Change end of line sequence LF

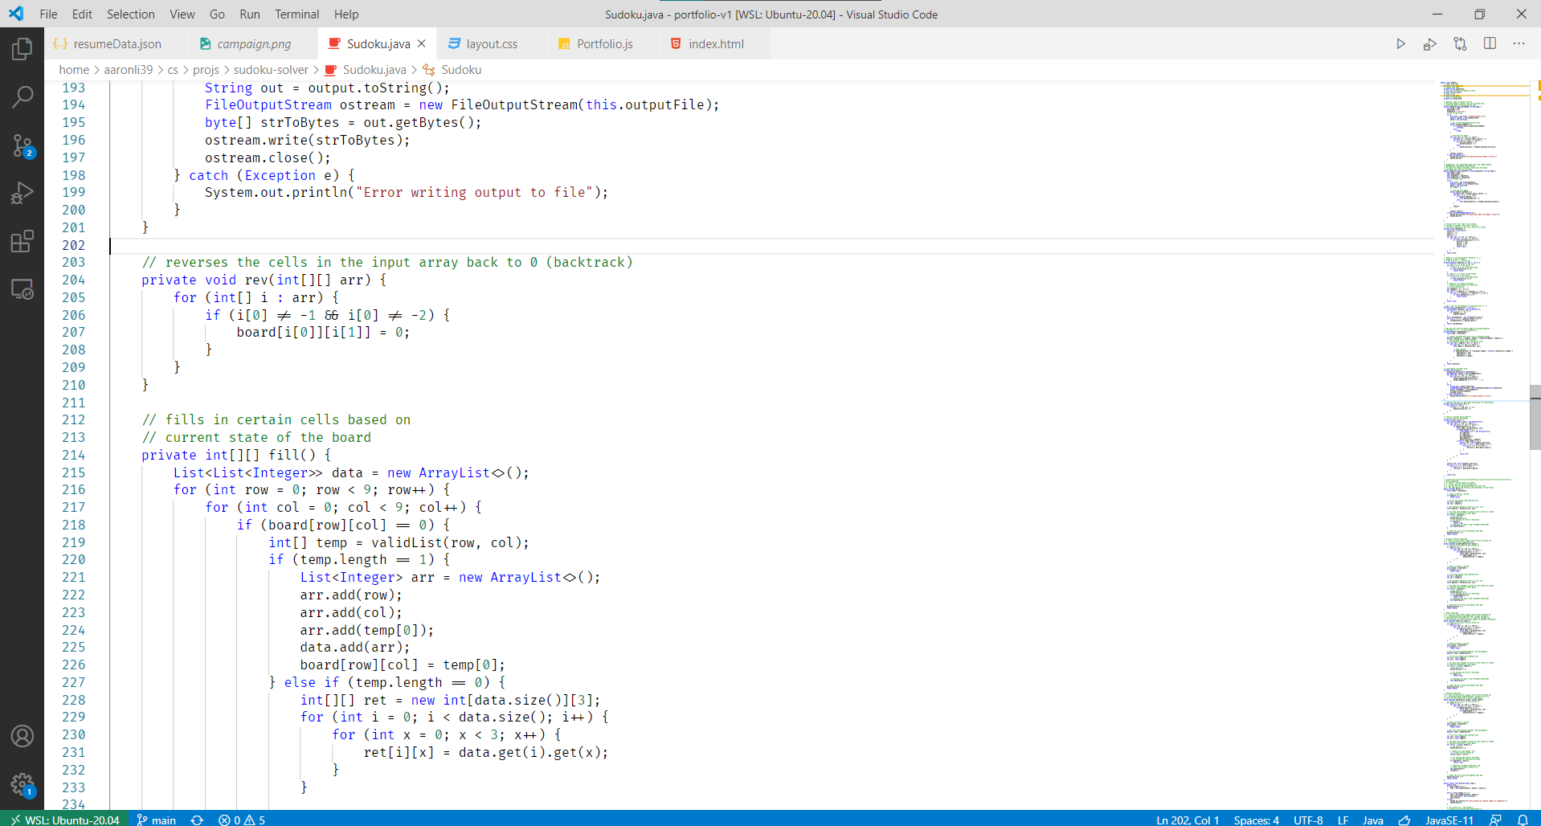1343,820
